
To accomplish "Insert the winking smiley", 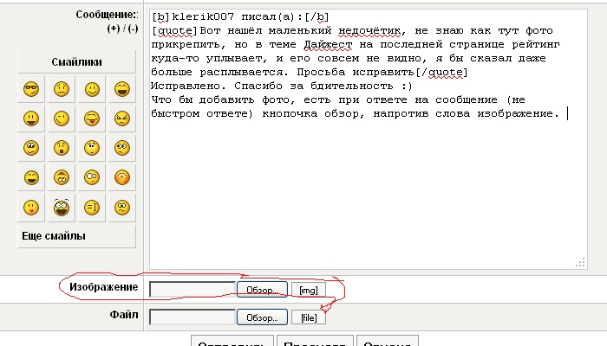I will 62,118.
